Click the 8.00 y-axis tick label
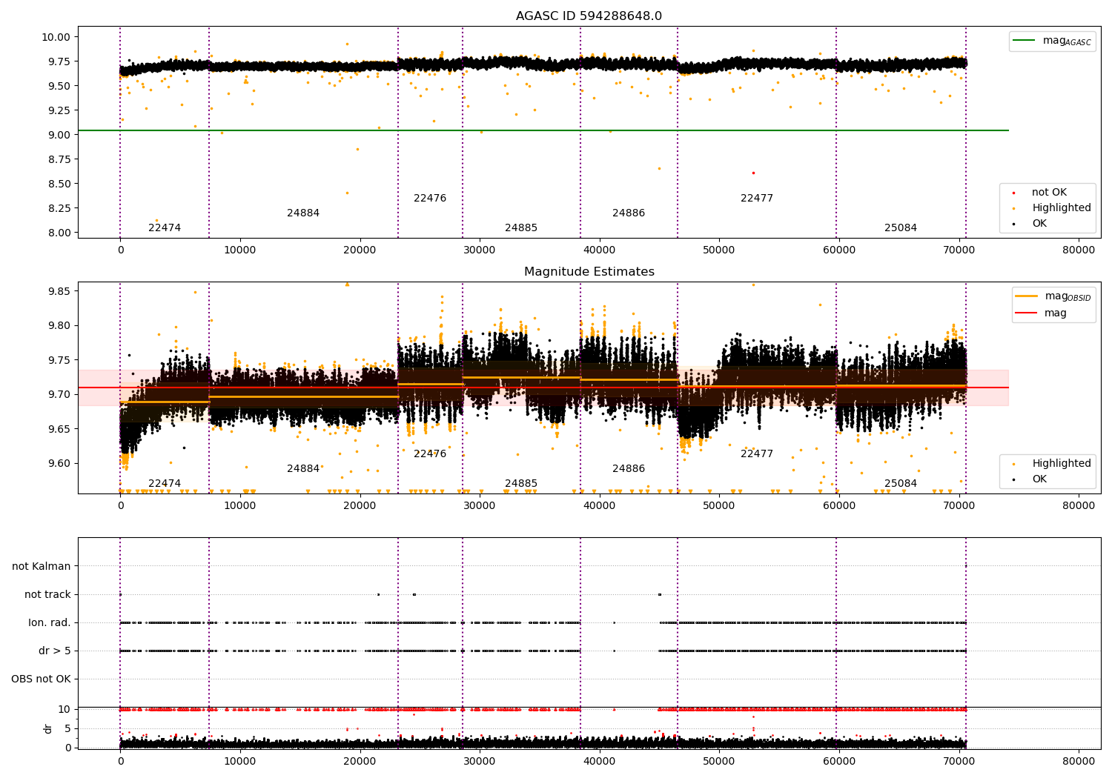The width and height of the screenshot is (1112, 778). tap(58, 233)
